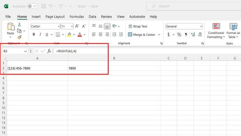Toggle the AutoSave switch

tap(33, 6)
